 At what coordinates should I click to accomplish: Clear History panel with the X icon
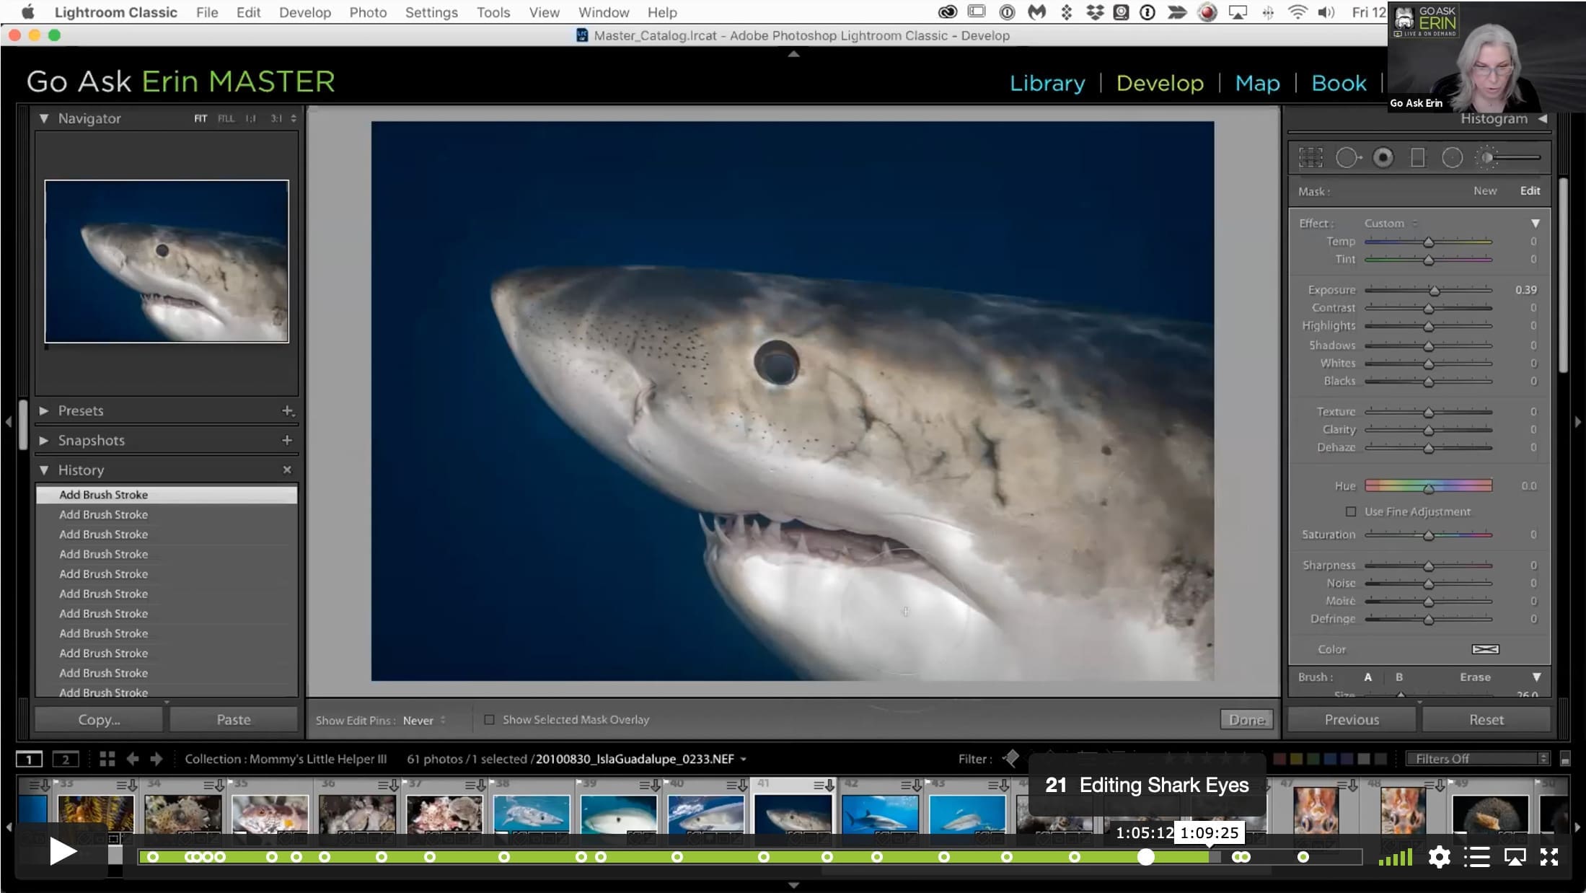[x=287, y=470]
